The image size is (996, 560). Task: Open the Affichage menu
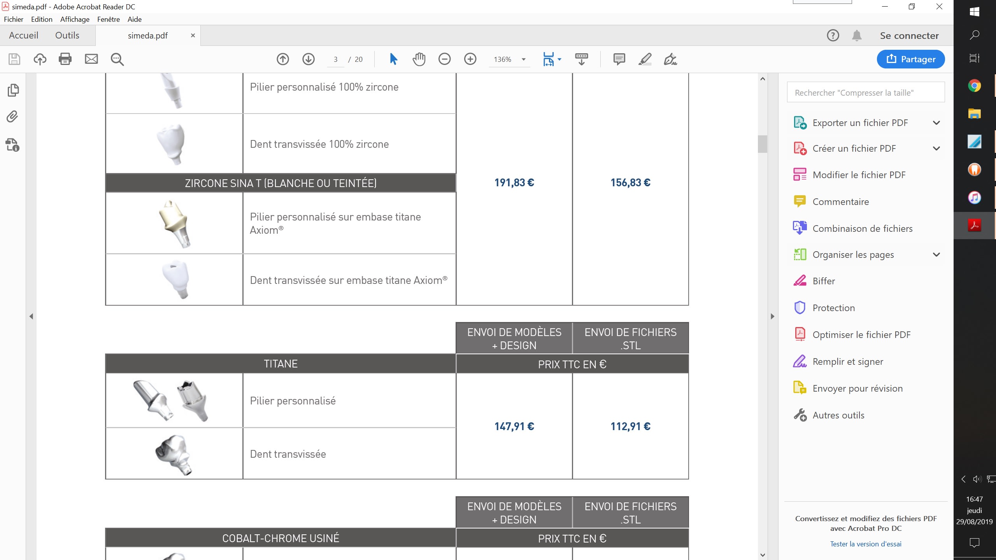click(75, 19)
